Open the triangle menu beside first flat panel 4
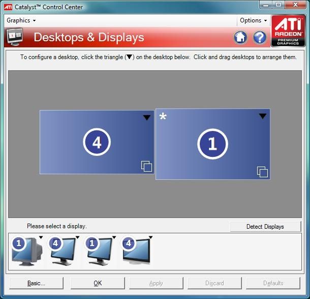Screen dimensions: 310x299 point(77,237)
